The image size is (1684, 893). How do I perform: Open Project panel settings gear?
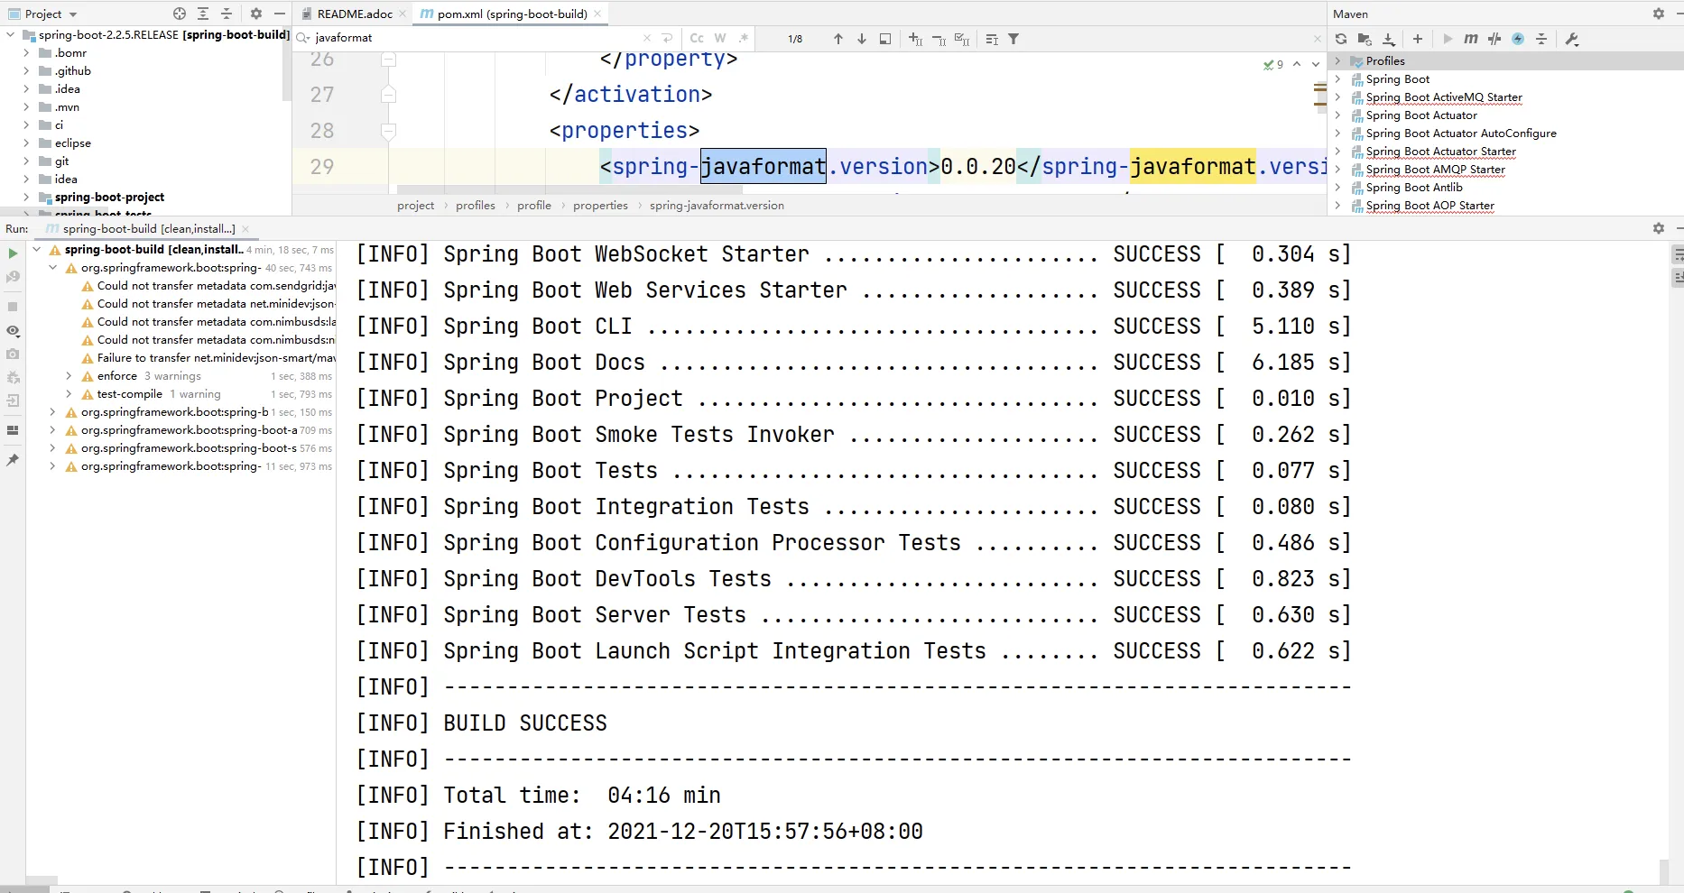(256, 14)
